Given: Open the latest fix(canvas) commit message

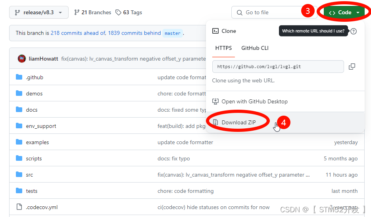Looking at the screenshot, I should click(x=133, y=59).
